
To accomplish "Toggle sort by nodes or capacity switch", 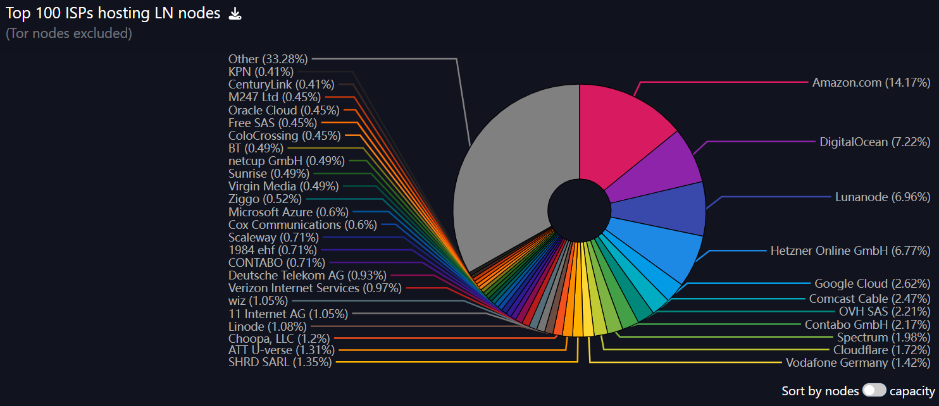I will point(874,390).
